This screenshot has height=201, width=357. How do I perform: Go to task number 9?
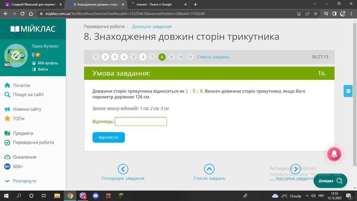pyautogui.click(x=171, y=57)
